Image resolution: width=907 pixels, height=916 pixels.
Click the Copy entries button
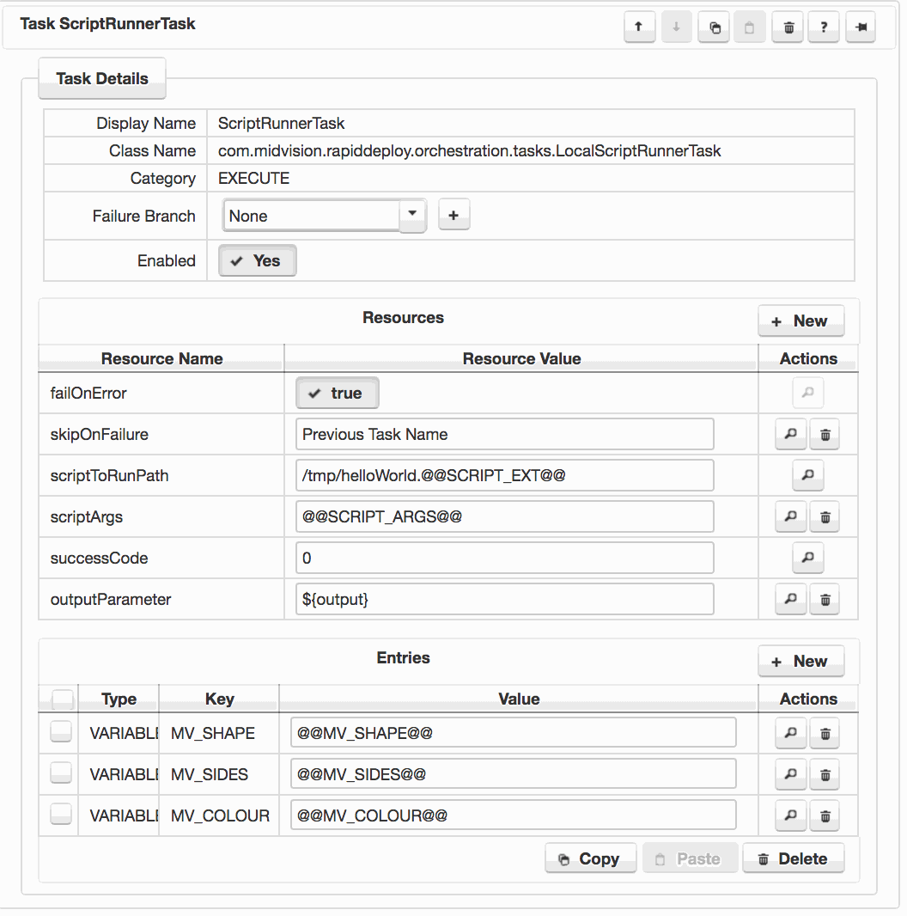(x=590, y=858)
